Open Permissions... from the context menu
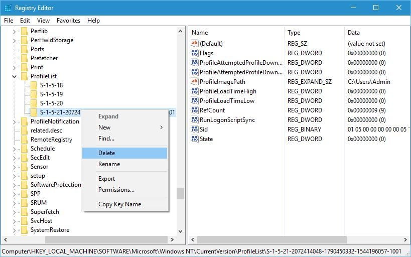The image size is (411, 257). click(125, 190)
